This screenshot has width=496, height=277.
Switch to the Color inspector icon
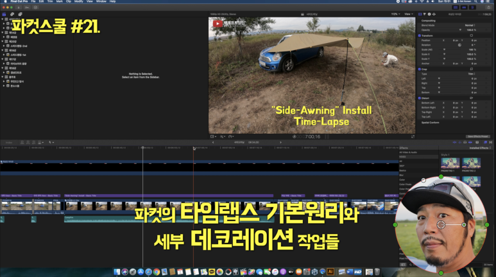425,14
